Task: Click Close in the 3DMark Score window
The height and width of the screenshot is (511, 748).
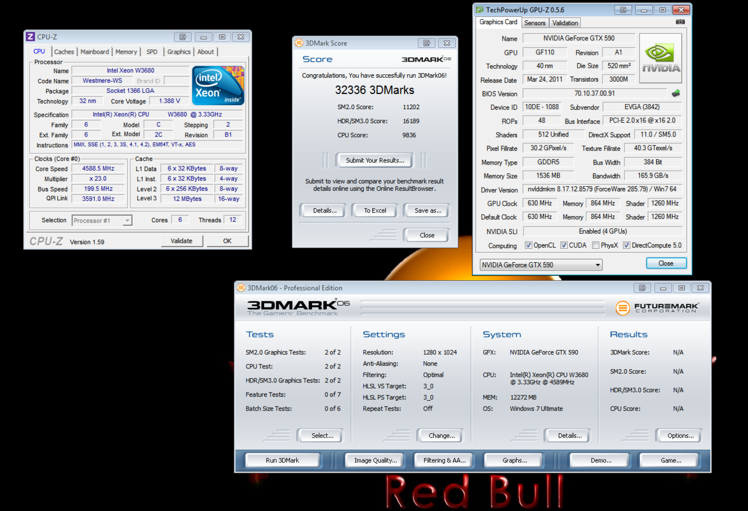Action: click(x=427, y=235)
